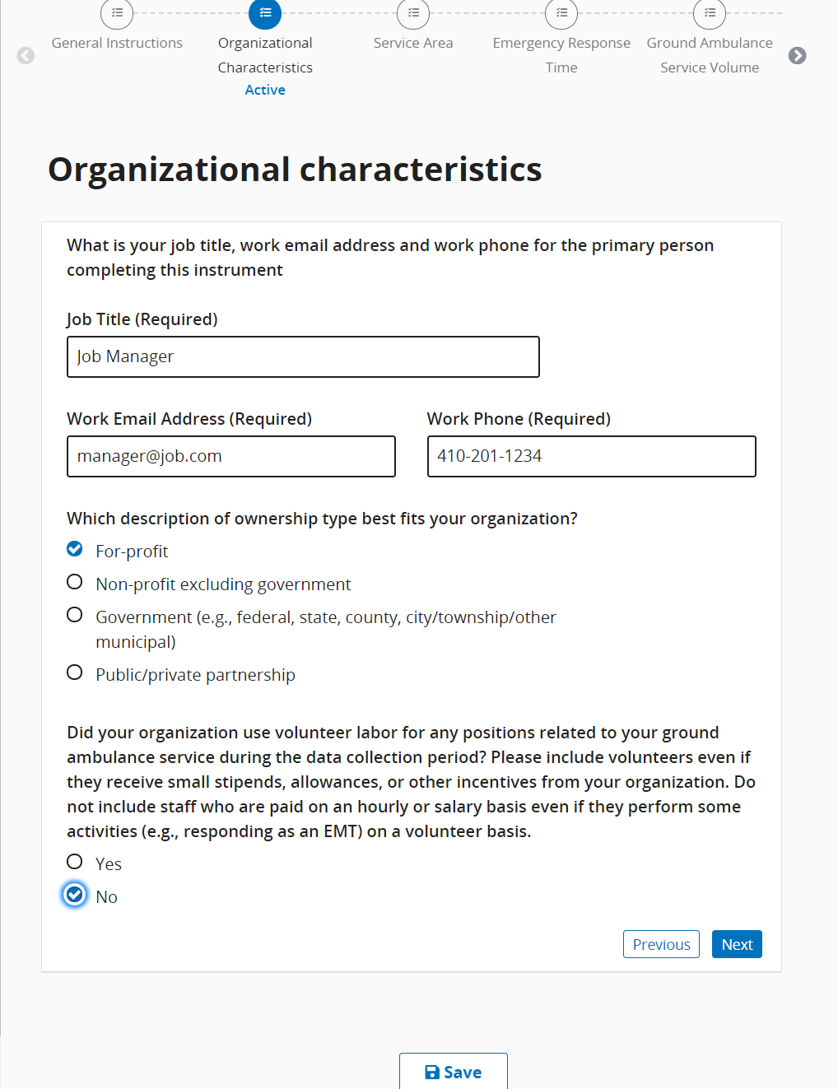Image resolution: width=838 pixels, height=1089 pixels.
Task: Select Public/private partnership option
Action: pyautogui.click(x=75, y=672)
